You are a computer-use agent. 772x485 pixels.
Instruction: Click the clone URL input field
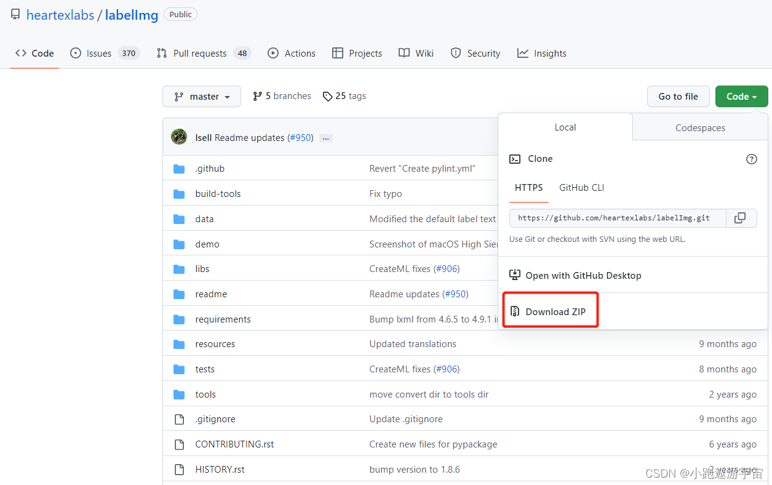[x=618, y=218]
